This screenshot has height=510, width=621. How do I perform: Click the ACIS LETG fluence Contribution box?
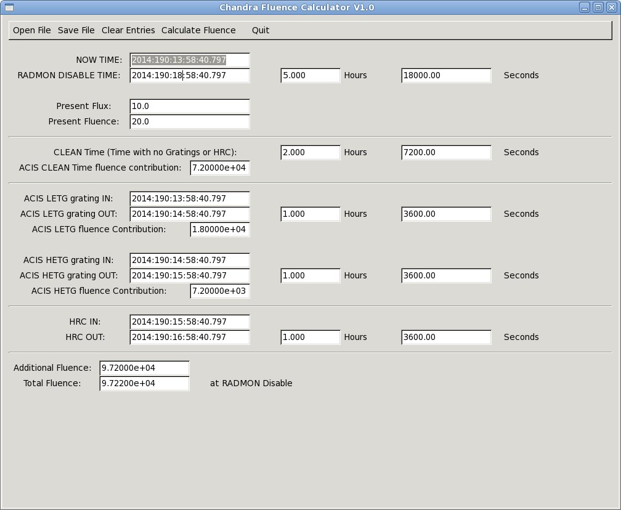point(219,229)
